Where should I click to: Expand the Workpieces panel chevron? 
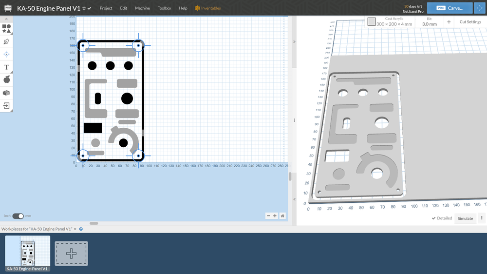coord(75,229)
